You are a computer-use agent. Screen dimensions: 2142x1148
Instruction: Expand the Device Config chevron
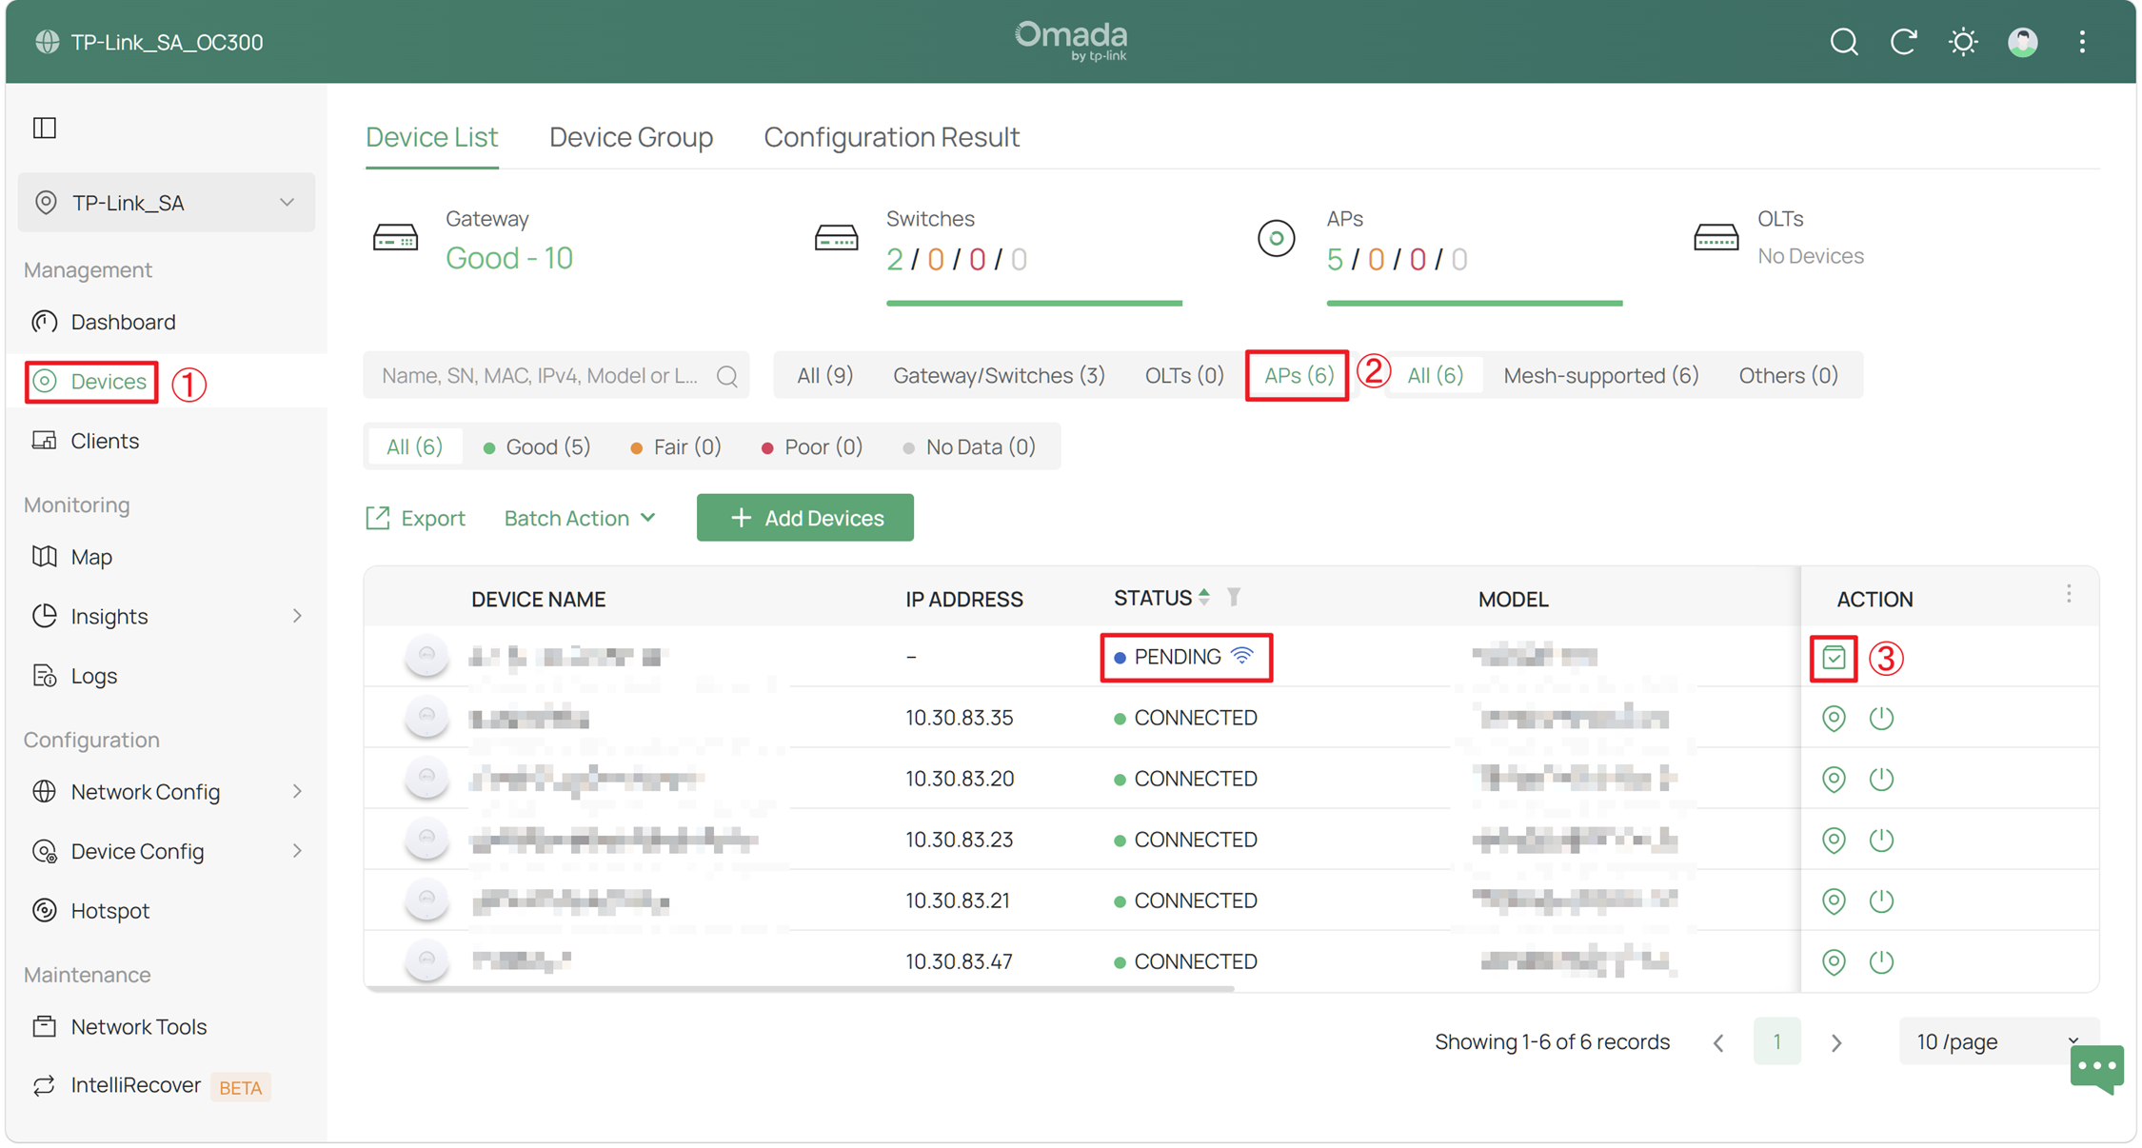tap(297, 851)
